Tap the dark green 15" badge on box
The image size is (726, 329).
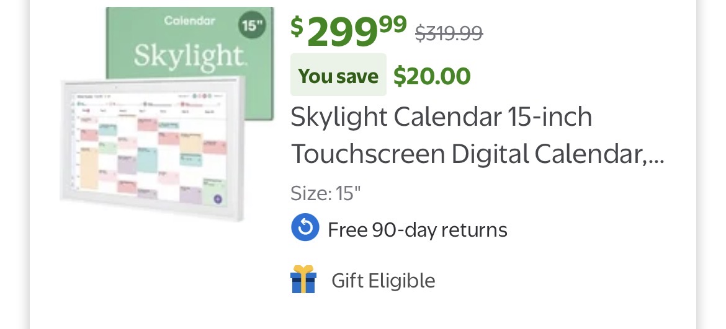(251, 27)
